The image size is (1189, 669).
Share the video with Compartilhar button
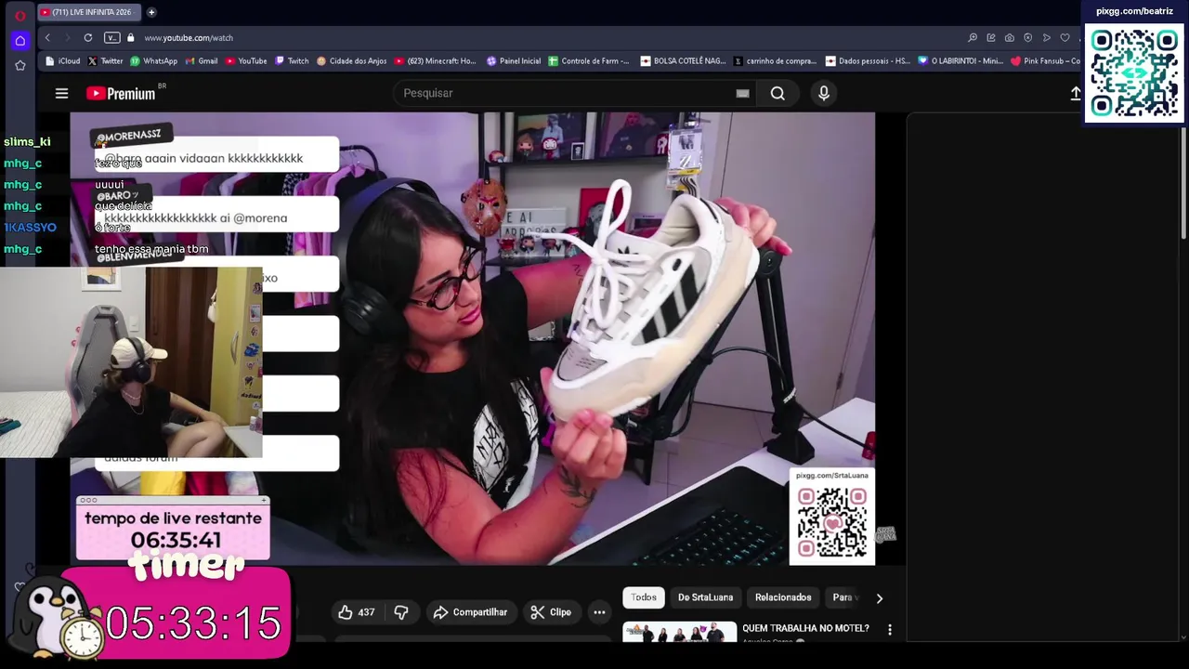470,612
